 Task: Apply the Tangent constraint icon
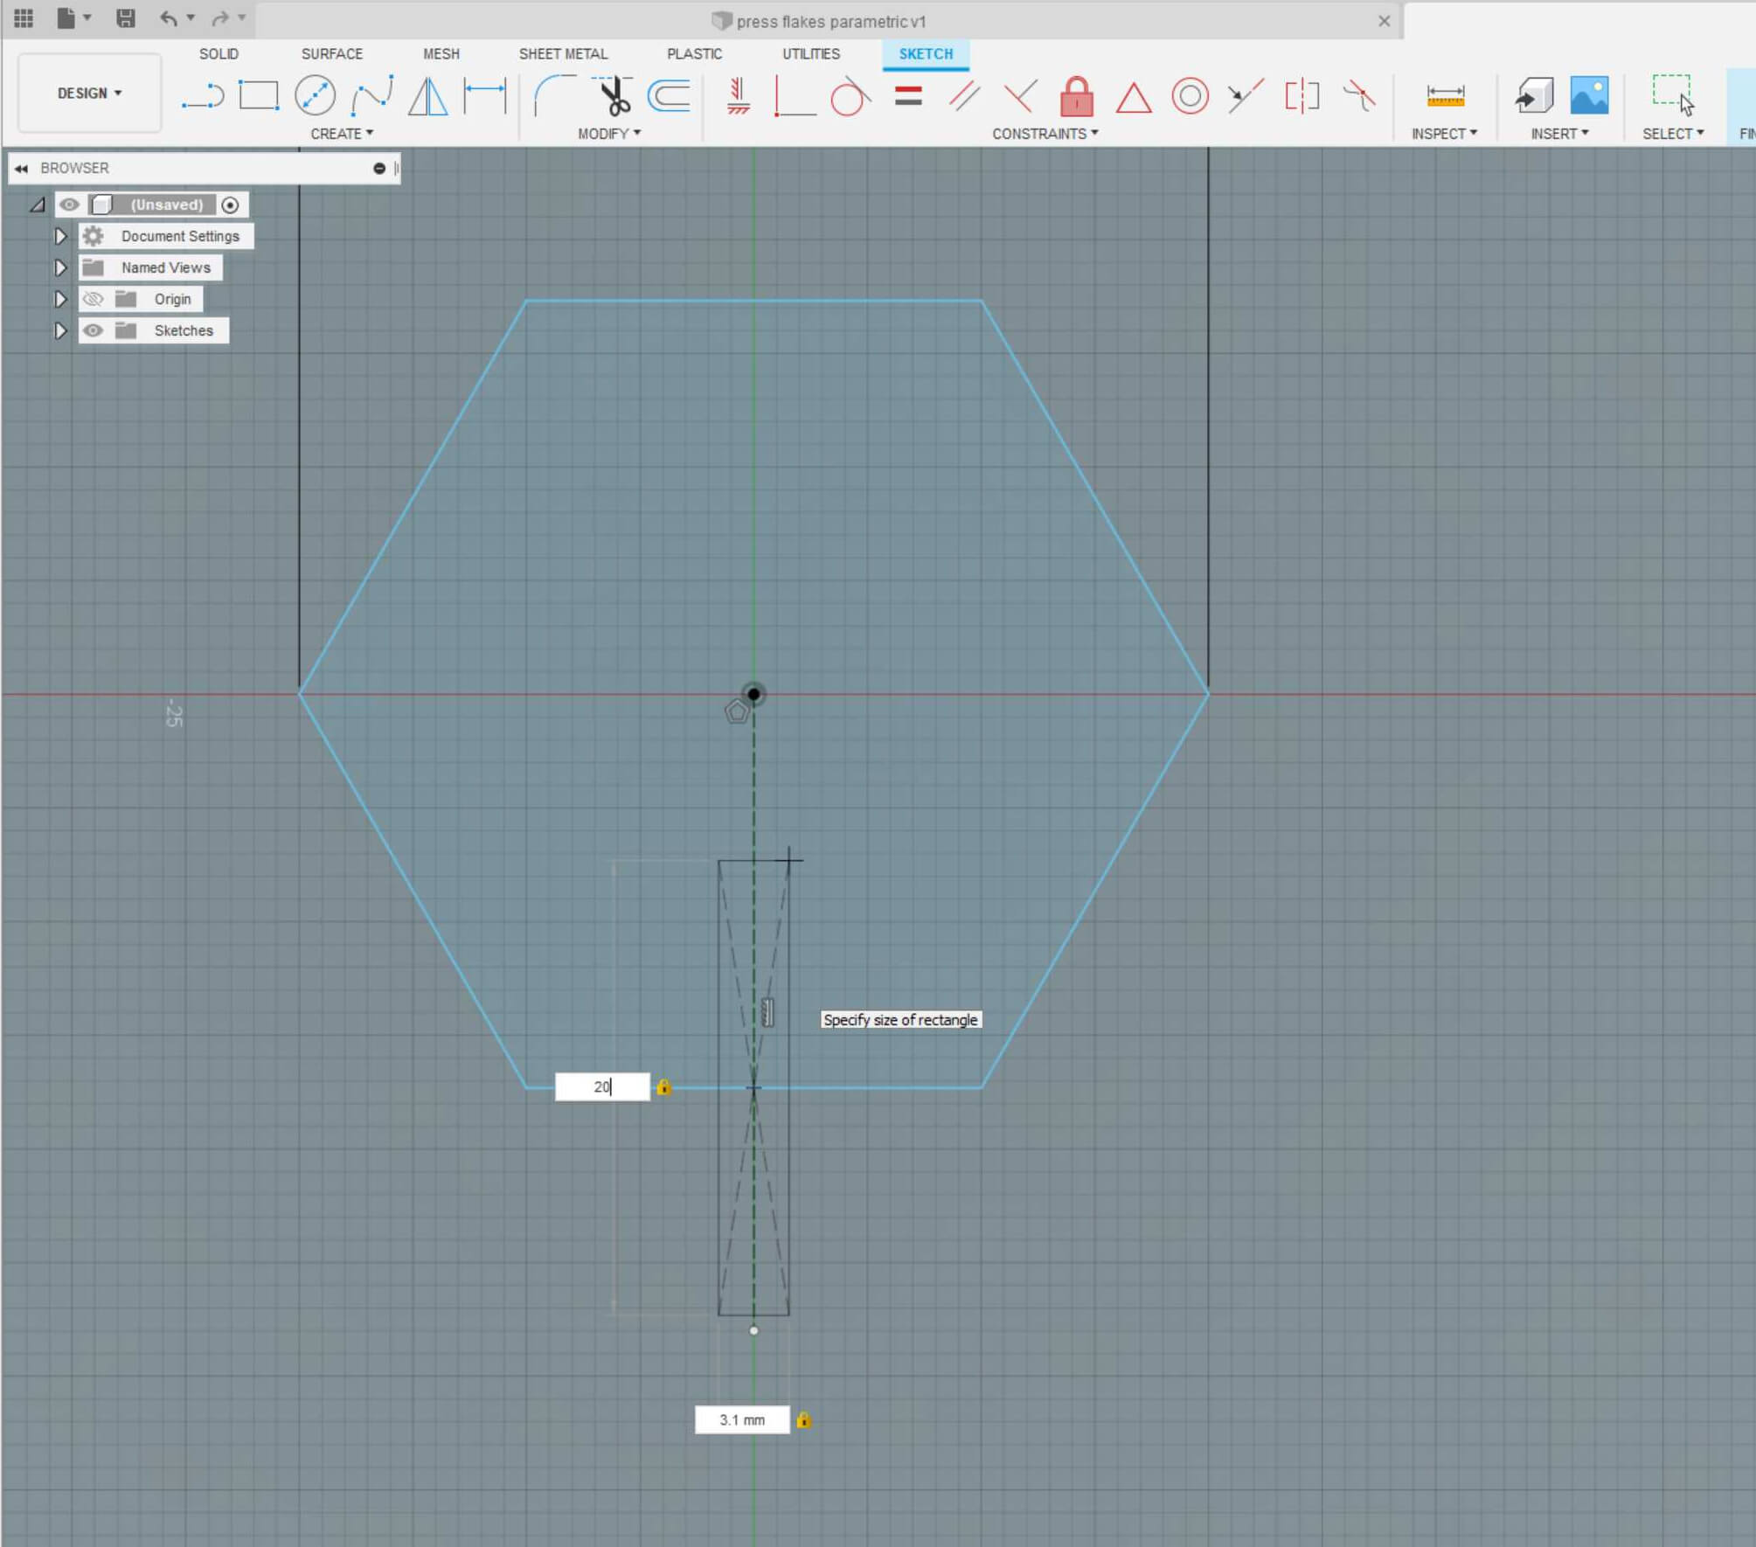850,96
